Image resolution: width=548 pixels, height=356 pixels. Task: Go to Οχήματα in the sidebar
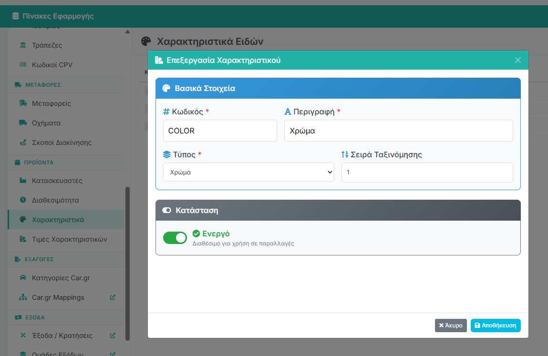66,123
